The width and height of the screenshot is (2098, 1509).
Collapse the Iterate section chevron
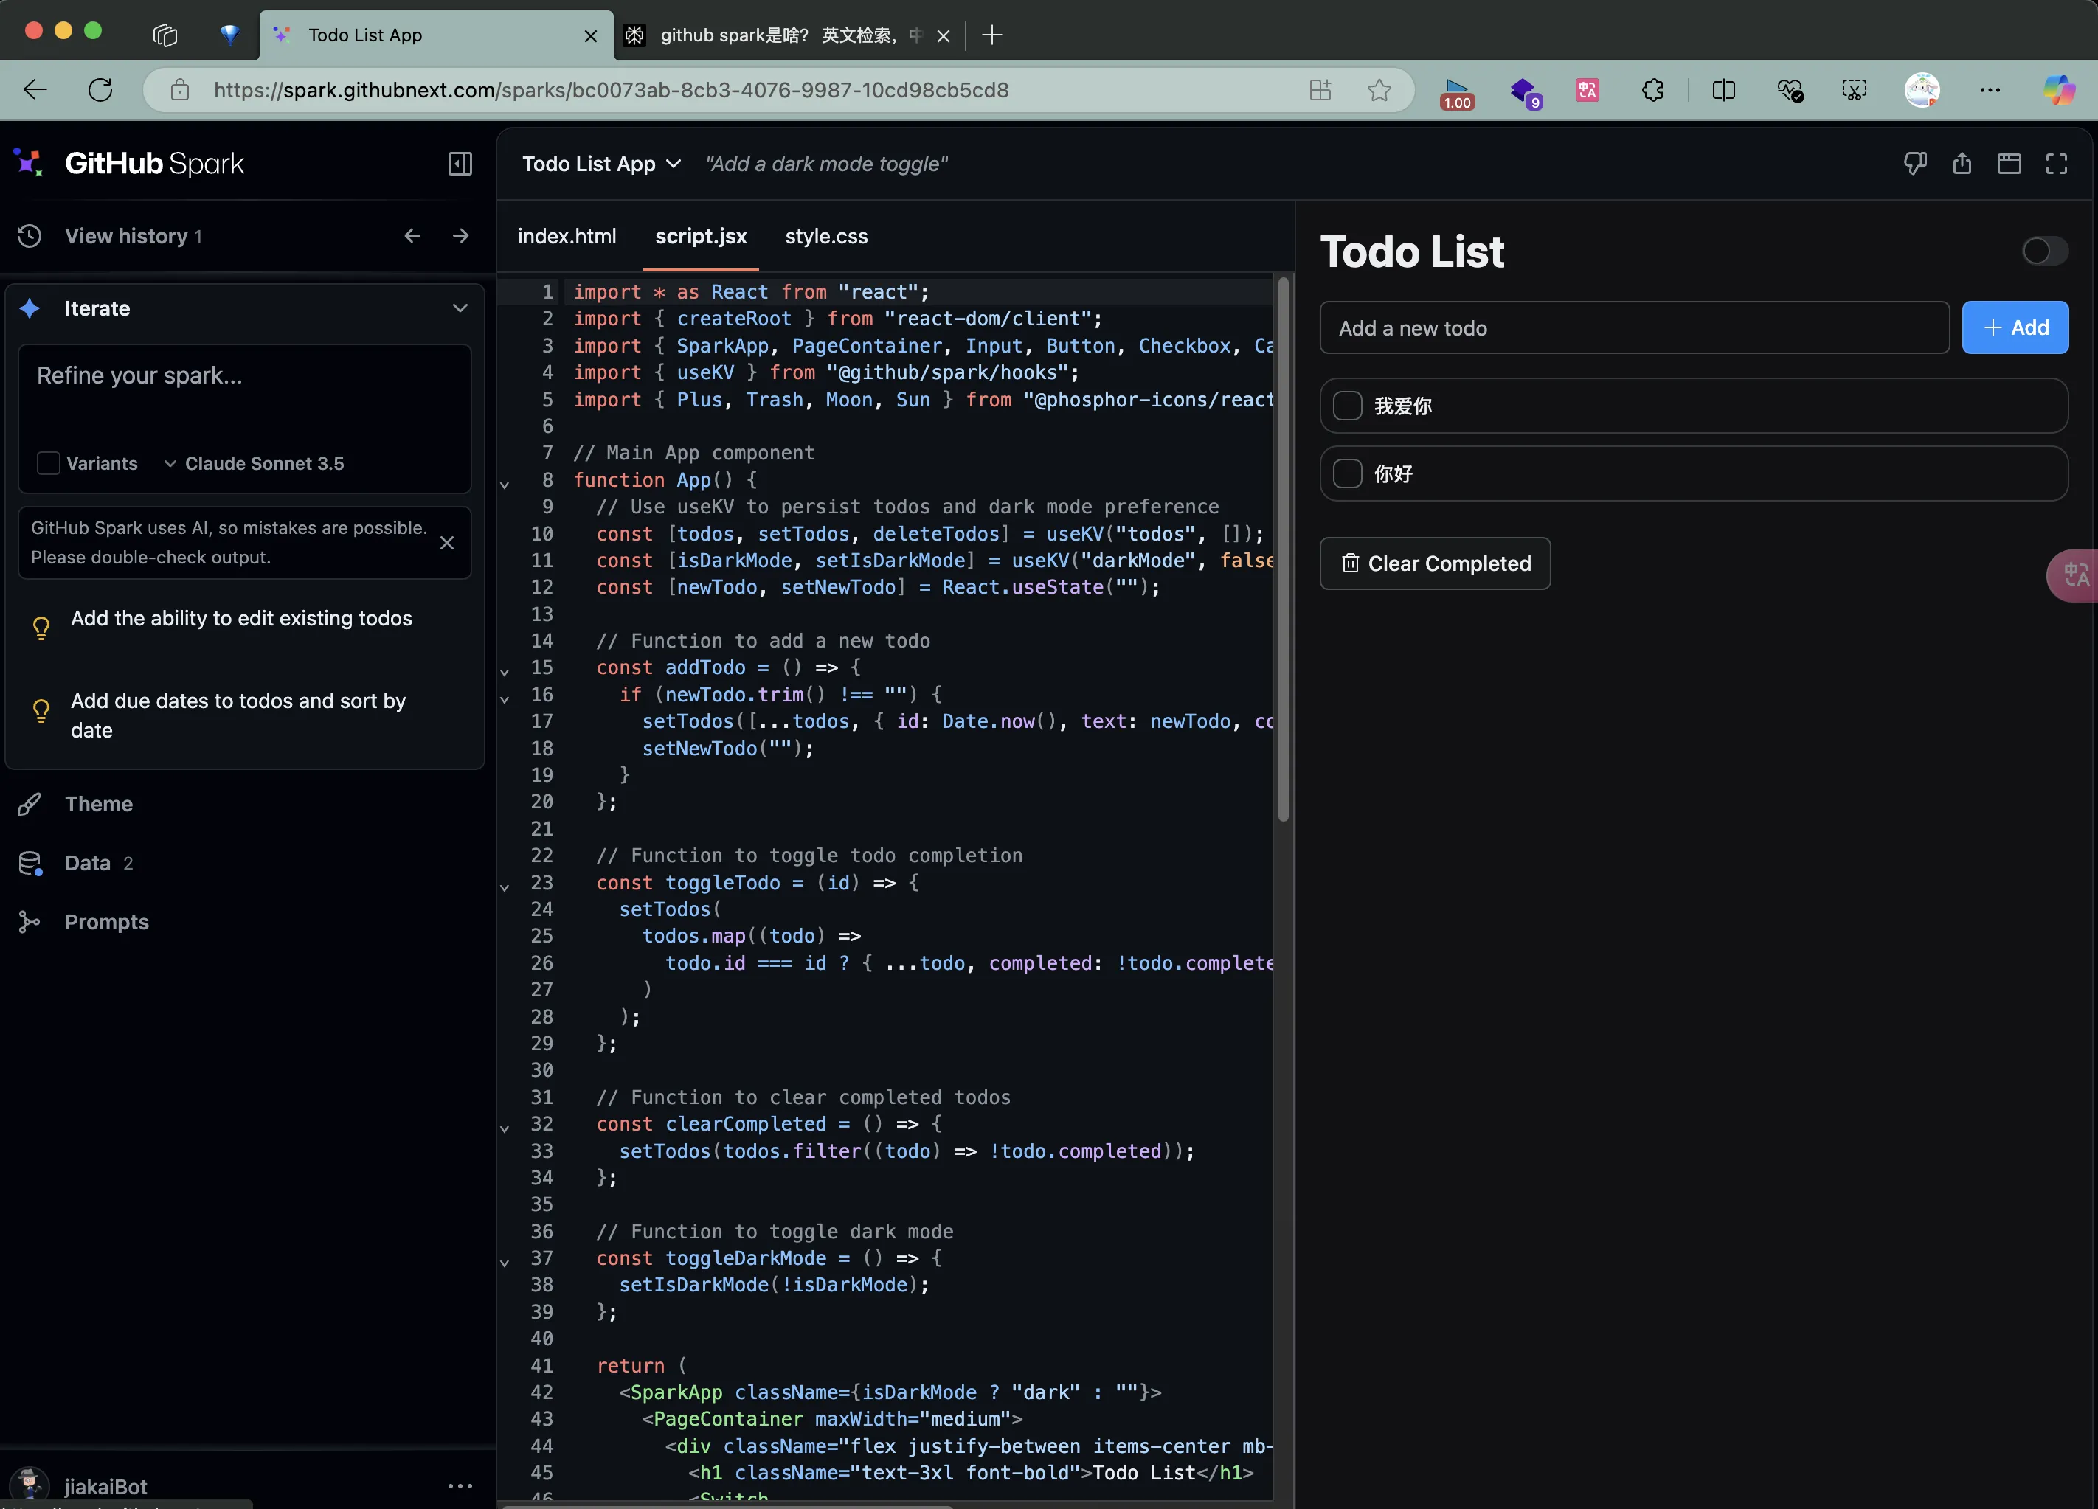pos(460,308)
